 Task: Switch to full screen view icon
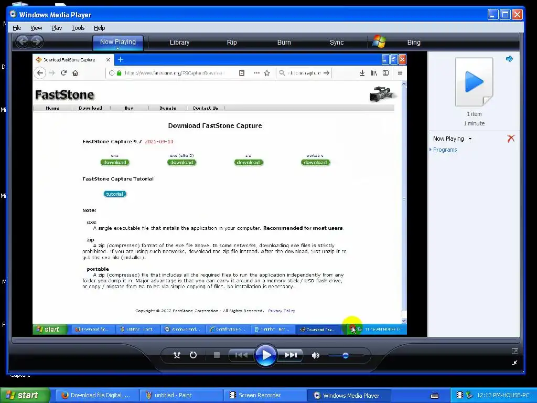(x=514, y=351)
